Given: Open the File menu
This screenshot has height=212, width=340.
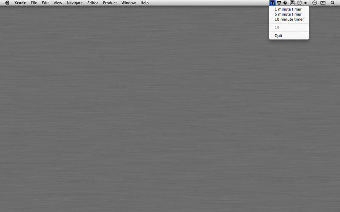Looking at the screenshot, I should [34, 3].
